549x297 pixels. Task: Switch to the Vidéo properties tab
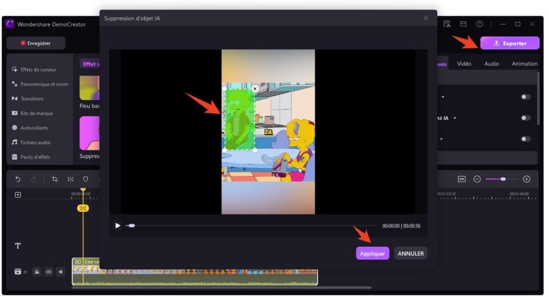pos(464,64)
